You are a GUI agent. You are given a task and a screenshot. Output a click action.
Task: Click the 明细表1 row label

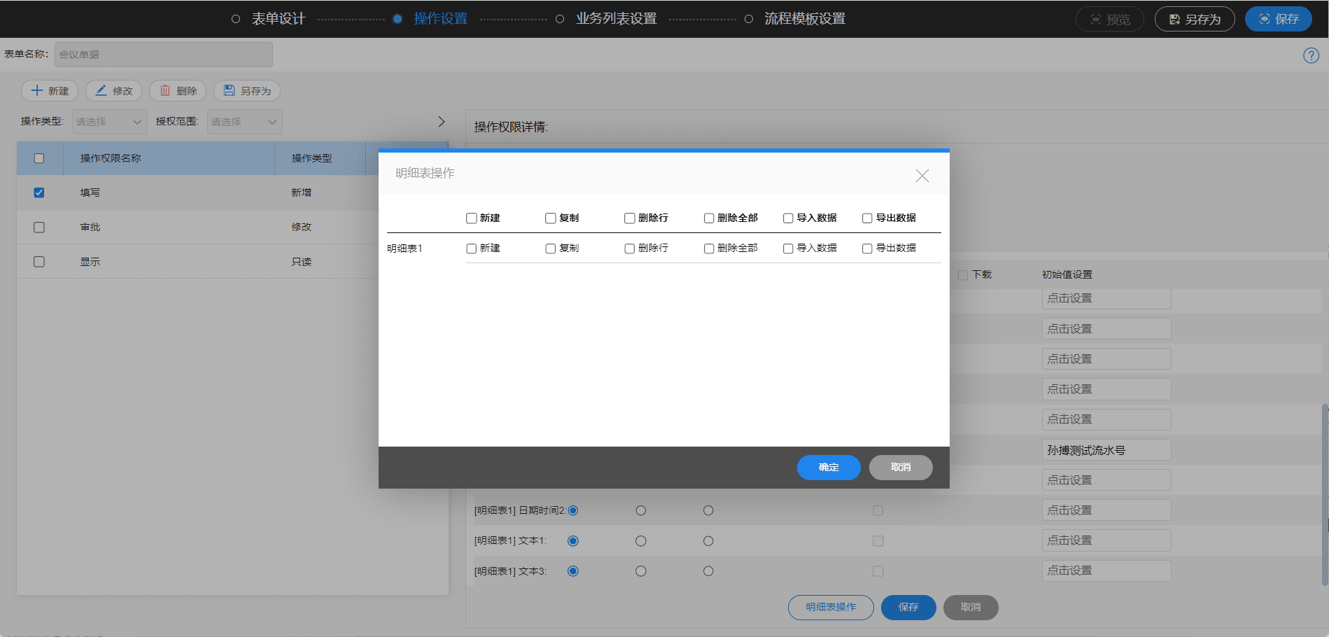pyautogui.click(x=405, y=249)
